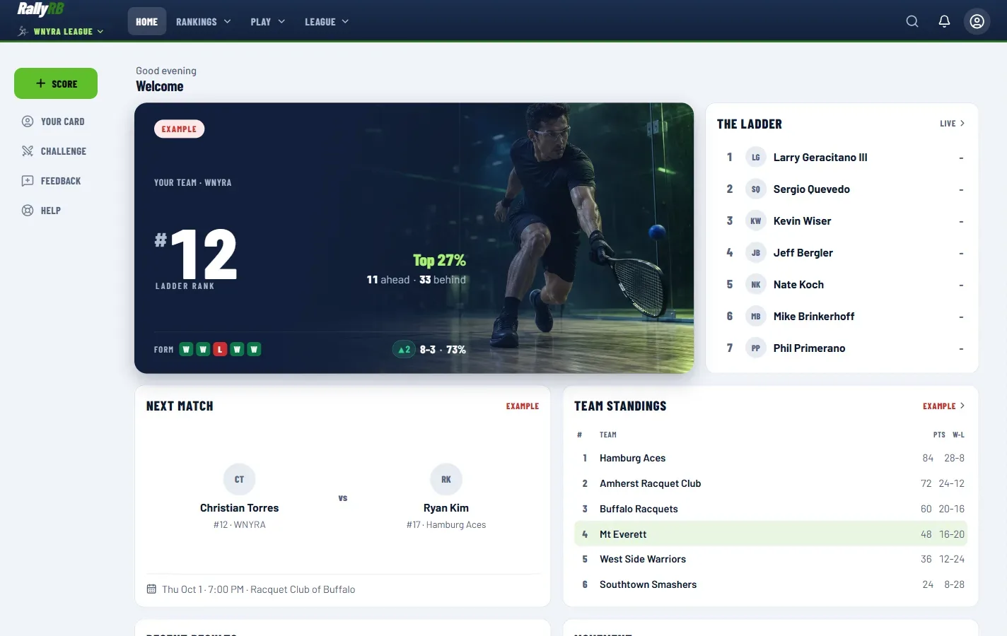Select Mike Brinkerhoff ladder entry
Image resolution: width=1007 pixels, height=636 pixels.
pos(842,317)
